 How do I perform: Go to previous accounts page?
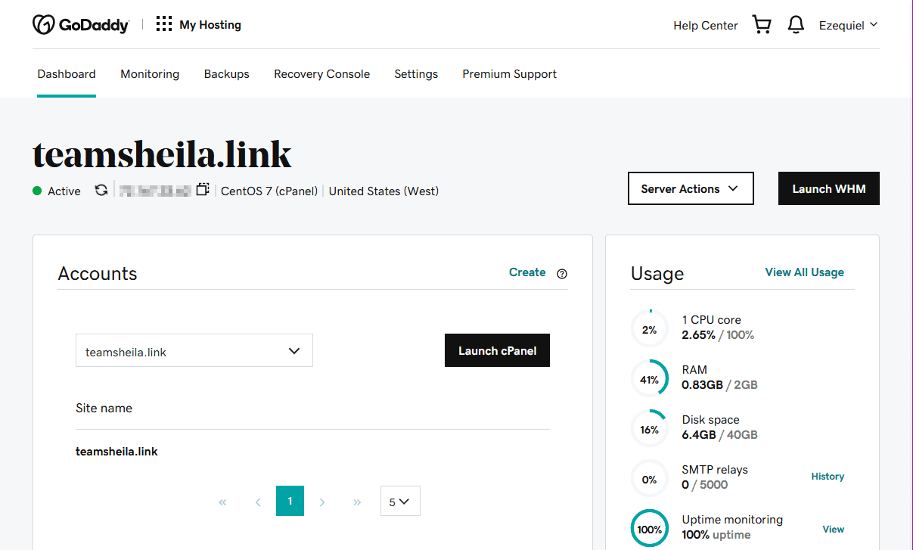point(257,502)
